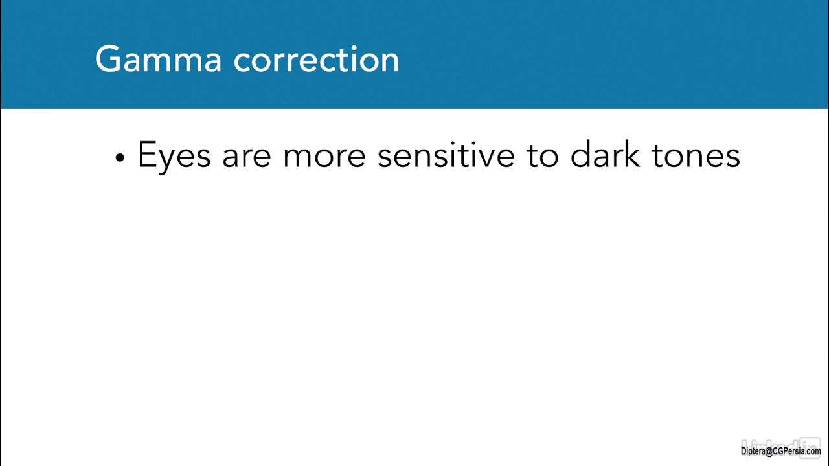Select the word "sensitive" in the bullet
Screen dimensions: 829x466
[x=446, y=156]
